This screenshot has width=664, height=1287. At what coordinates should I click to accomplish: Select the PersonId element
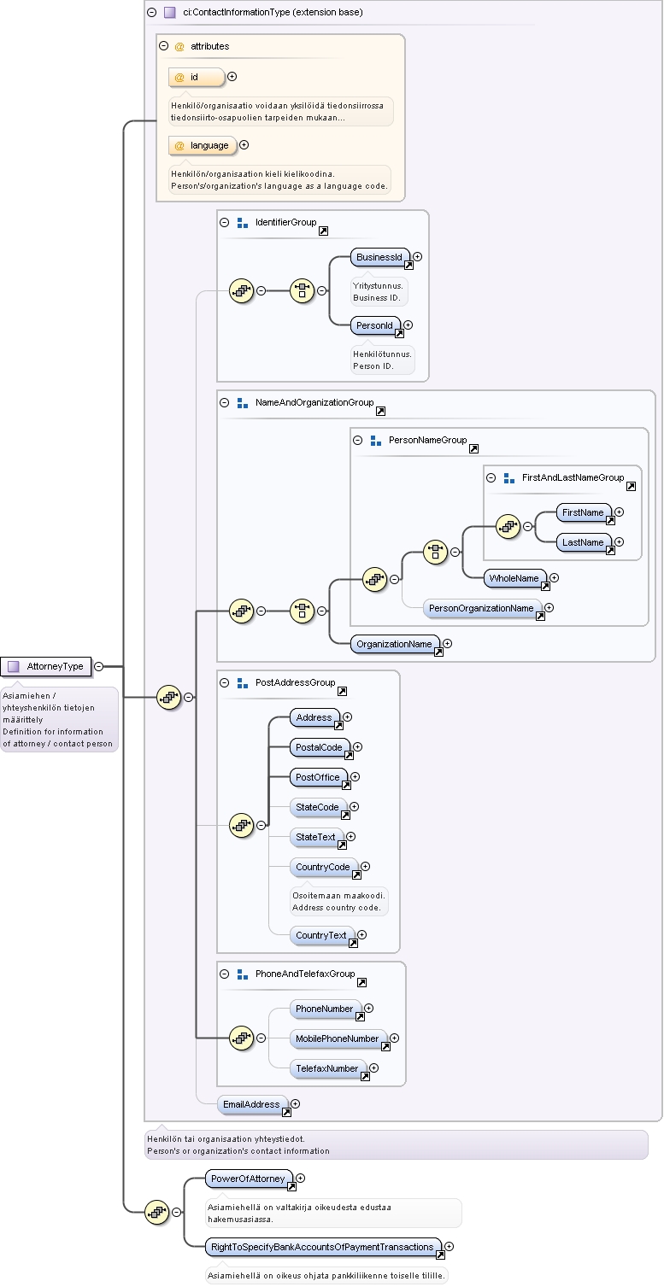pyautogui.click(x=375, y=325)
